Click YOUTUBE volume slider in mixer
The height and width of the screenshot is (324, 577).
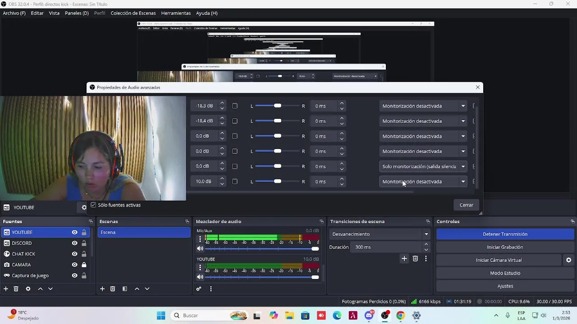(262, 277)
